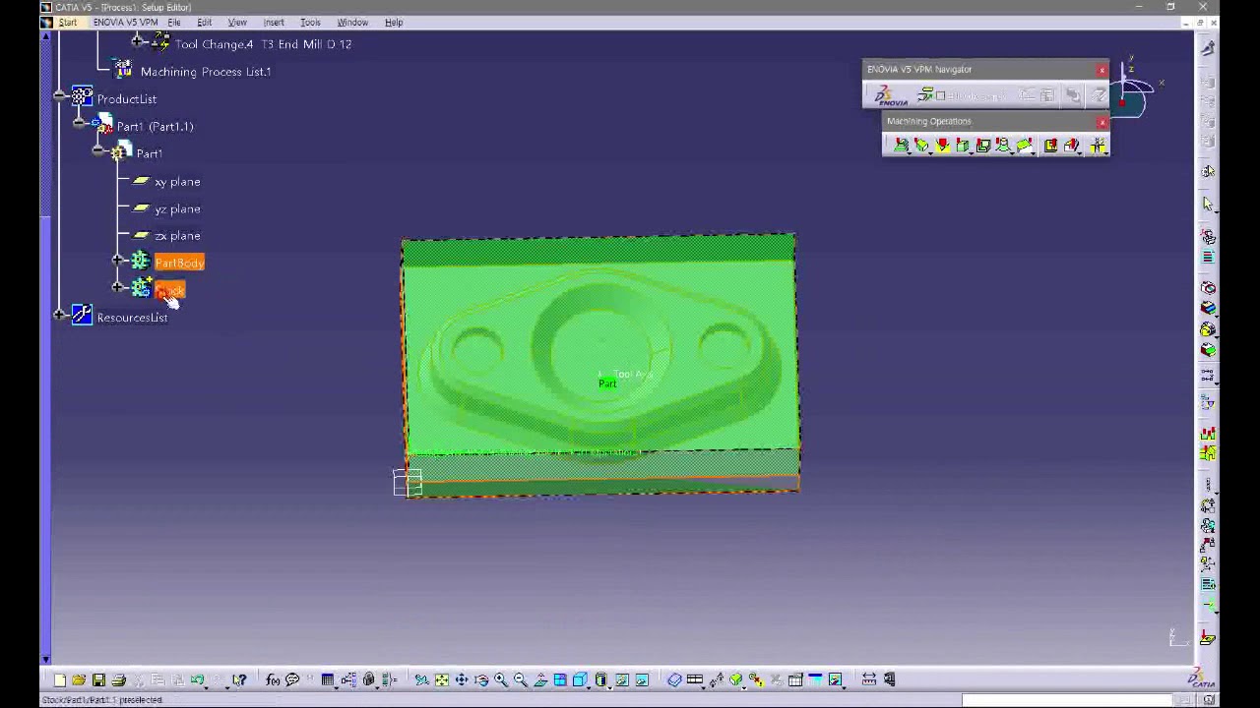Click the Isometric View cube icon

click(581, 679)
